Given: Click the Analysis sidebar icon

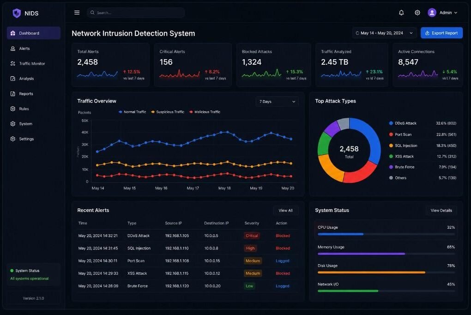Looking at the screenshot, I should [x=12, y=79].
